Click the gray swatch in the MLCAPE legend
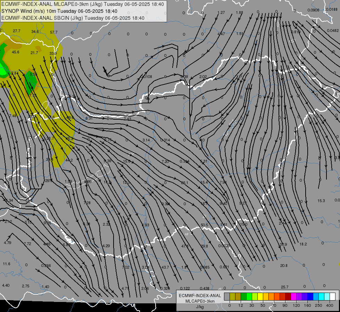Screen dimensions: 340x312 coord(227,297)
